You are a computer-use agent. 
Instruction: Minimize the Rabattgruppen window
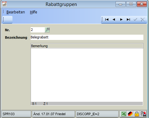[121, 4]
